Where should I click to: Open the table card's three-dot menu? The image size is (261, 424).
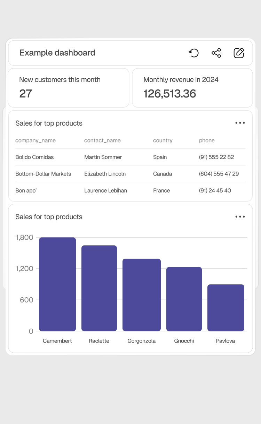240,123
